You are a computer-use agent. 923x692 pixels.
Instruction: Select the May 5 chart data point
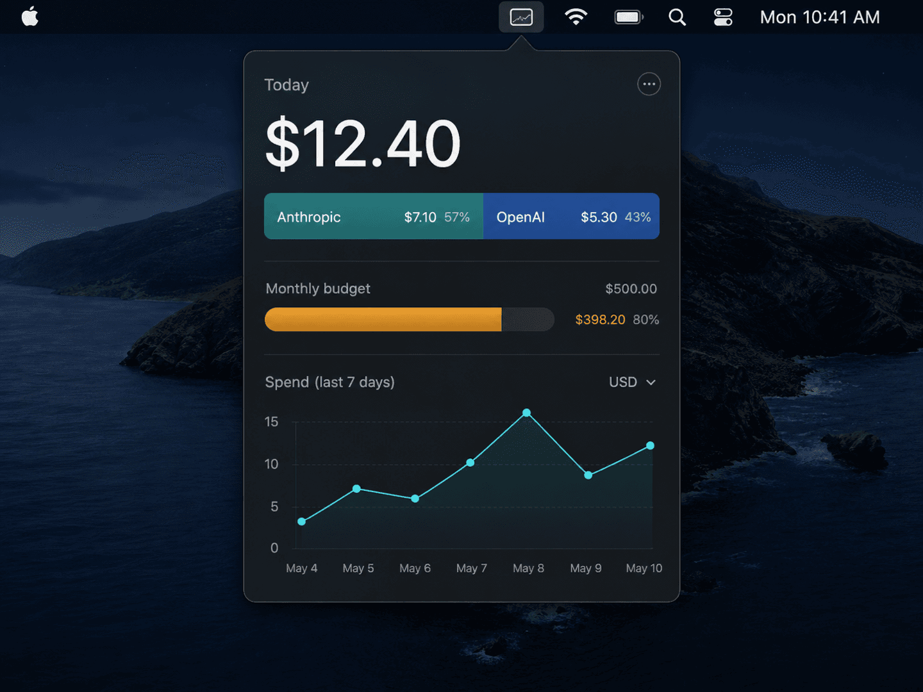(356, 489)
